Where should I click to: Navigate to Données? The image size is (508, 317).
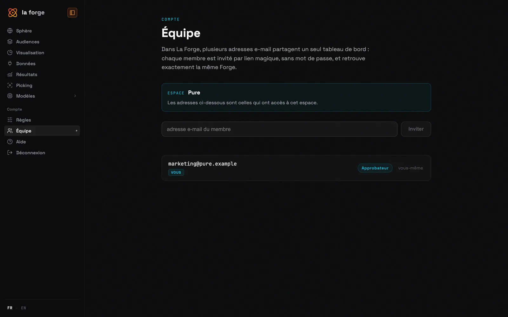click(x=42, y=63)
